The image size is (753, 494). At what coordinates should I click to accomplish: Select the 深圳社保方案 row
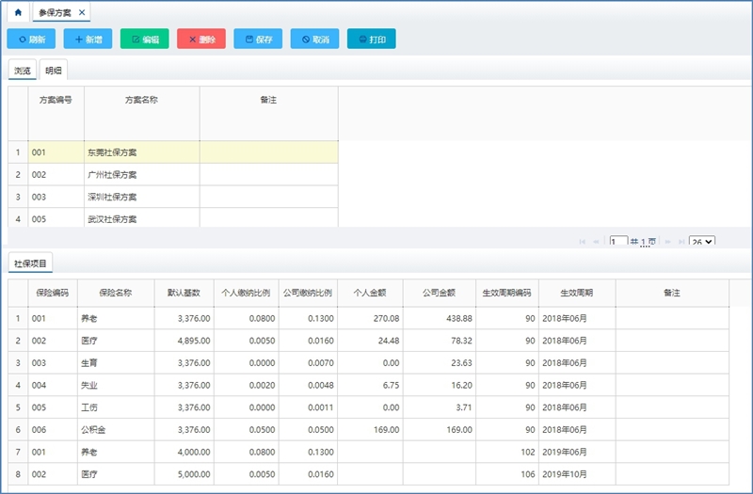point(111,197)
